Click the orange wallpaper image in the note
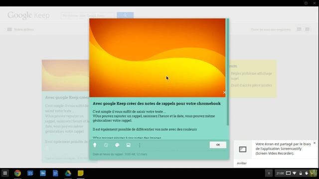Image resolution: width=319 pixels, height=179 pixels. coord(158,58)
